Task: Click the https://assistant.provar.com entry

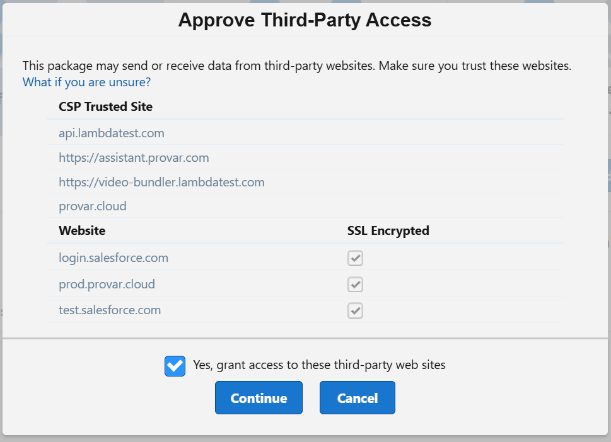Action: click(134, 157)
